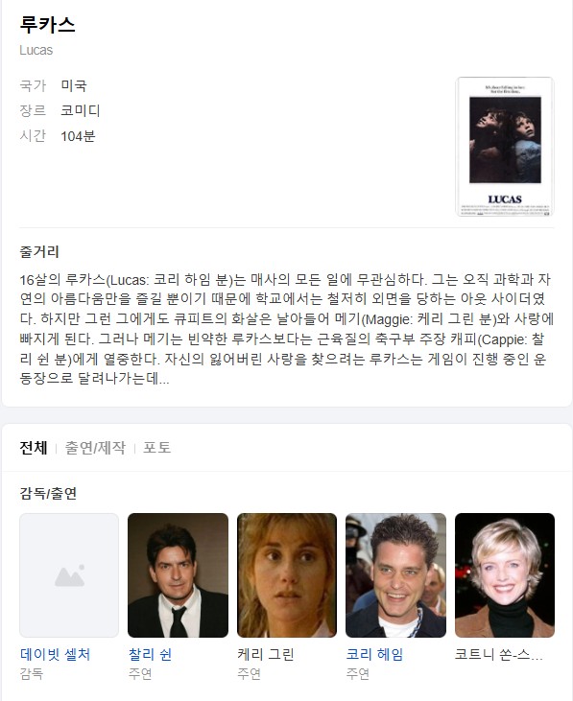573x701 pixels.
Task: Click the 코미디 genre value
Action: click(x=81, y=110)
